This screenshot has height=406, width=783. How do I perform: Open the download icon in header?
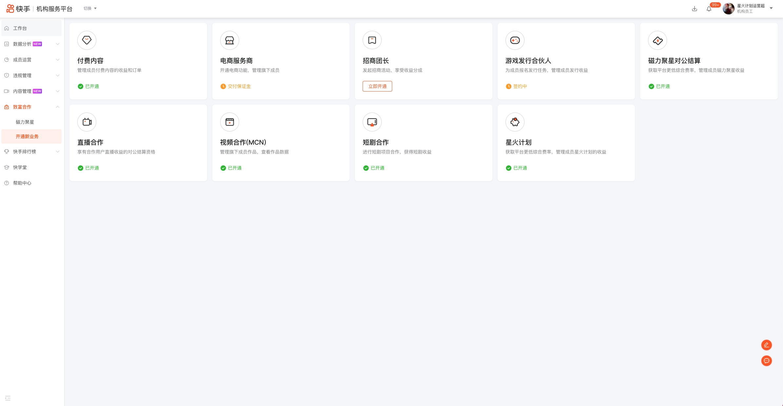tap(694, 9)
